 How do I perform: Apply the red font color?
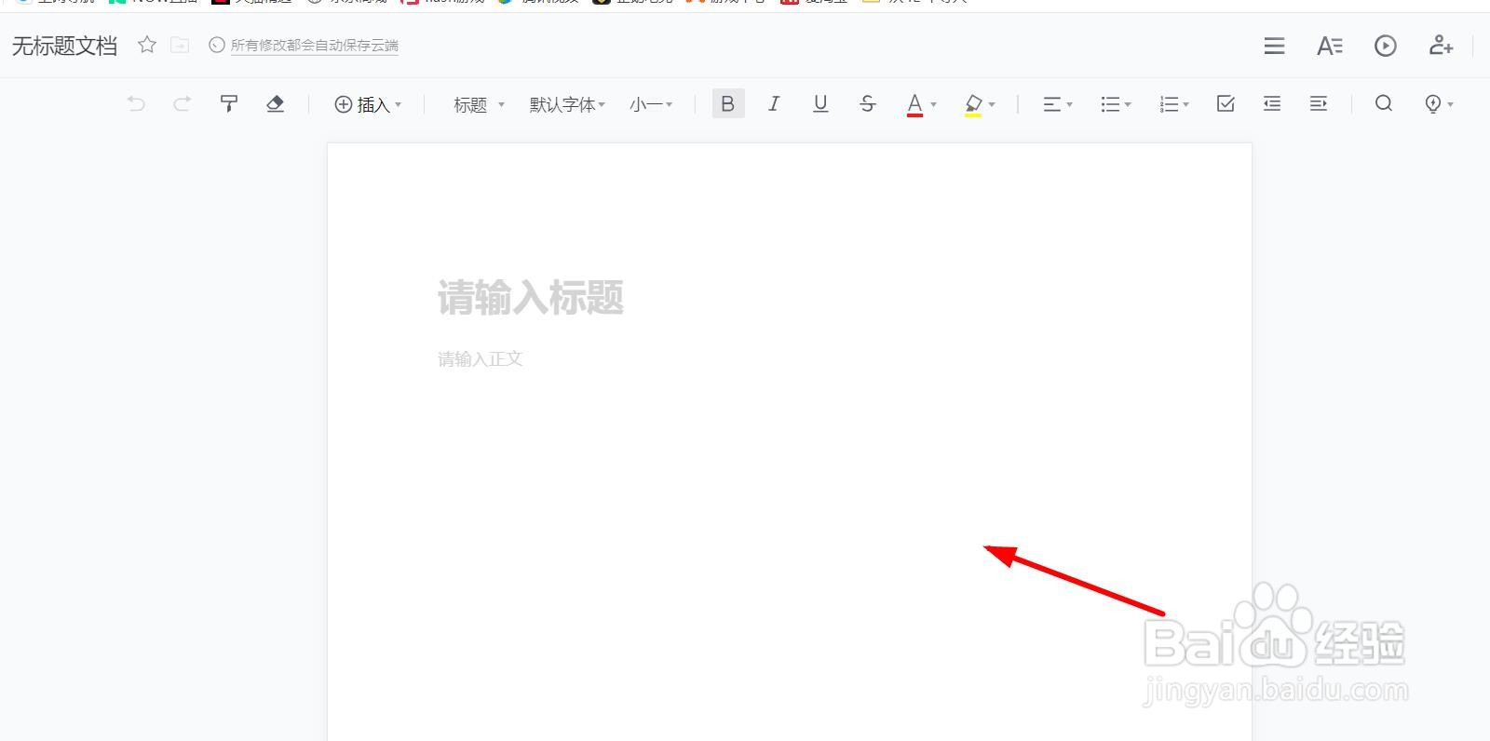[914, 104]
